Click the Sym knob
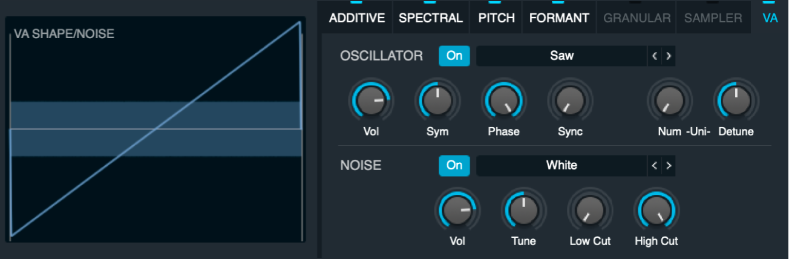Screen dimensions: 789x259 437,100
